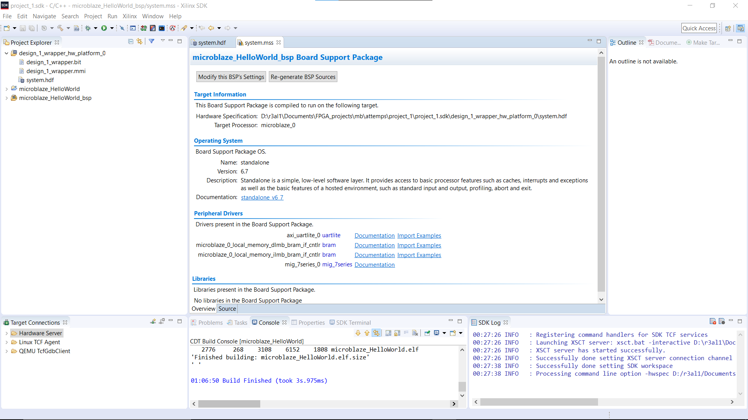Collapse the design_1_wrapper_hw_platform_0 node
This screenshot has width=748, height=420.
click(6, 53)
